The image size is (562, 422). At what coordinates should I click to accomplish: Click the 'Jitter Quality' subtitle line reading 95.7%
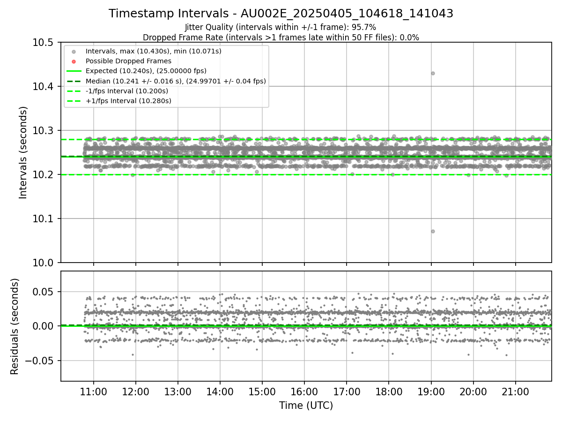click(281, 28)
